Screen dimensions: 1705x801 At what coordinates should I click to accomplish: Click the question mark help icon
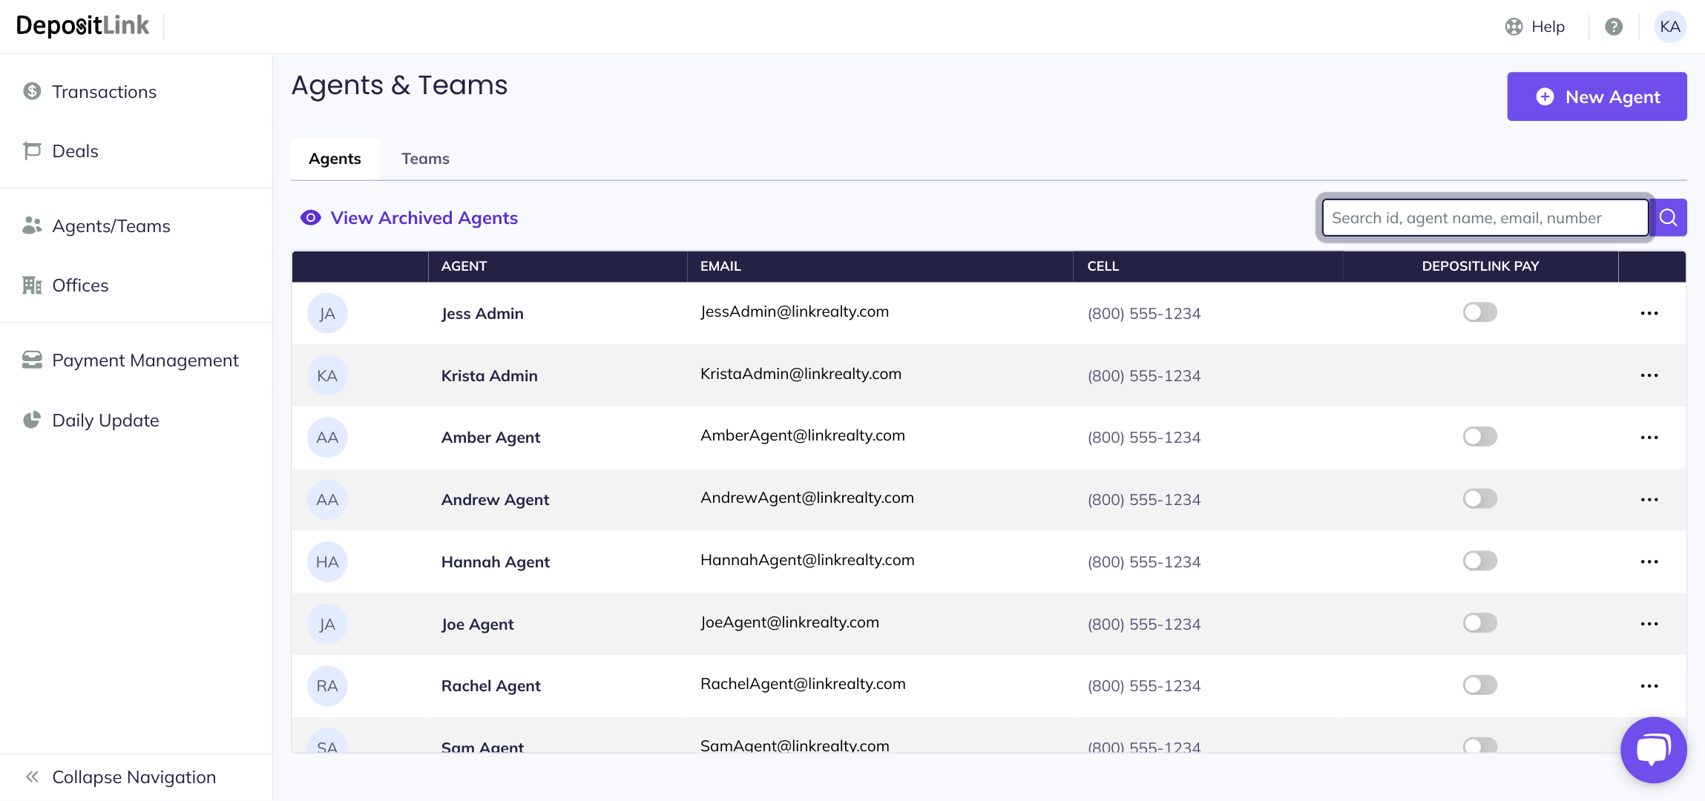(x=1613, y=27)
